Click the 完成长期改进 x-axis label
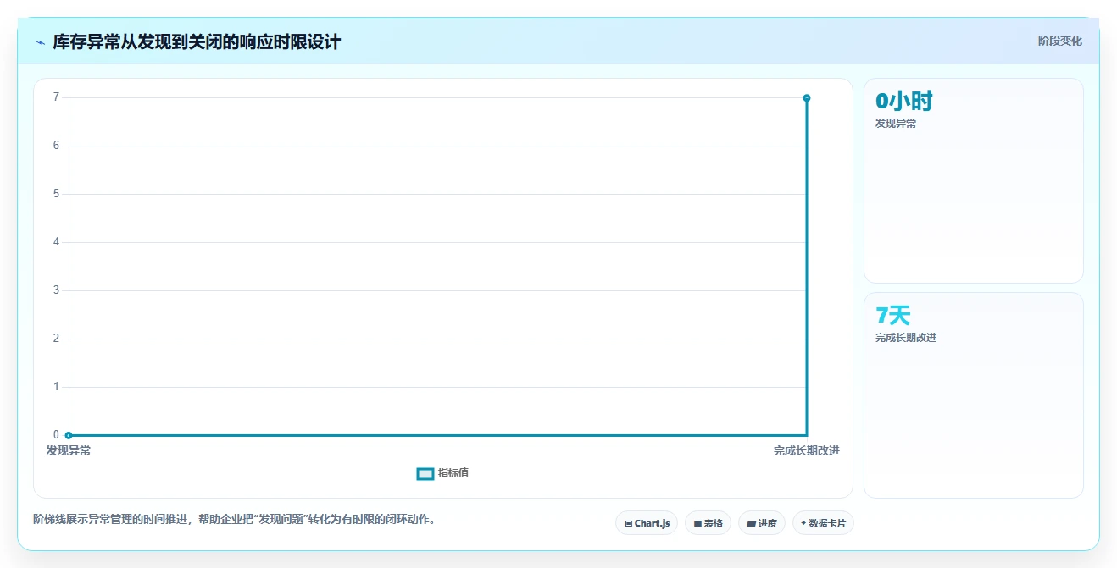The image size is (1117, 568). coord(807,451)
